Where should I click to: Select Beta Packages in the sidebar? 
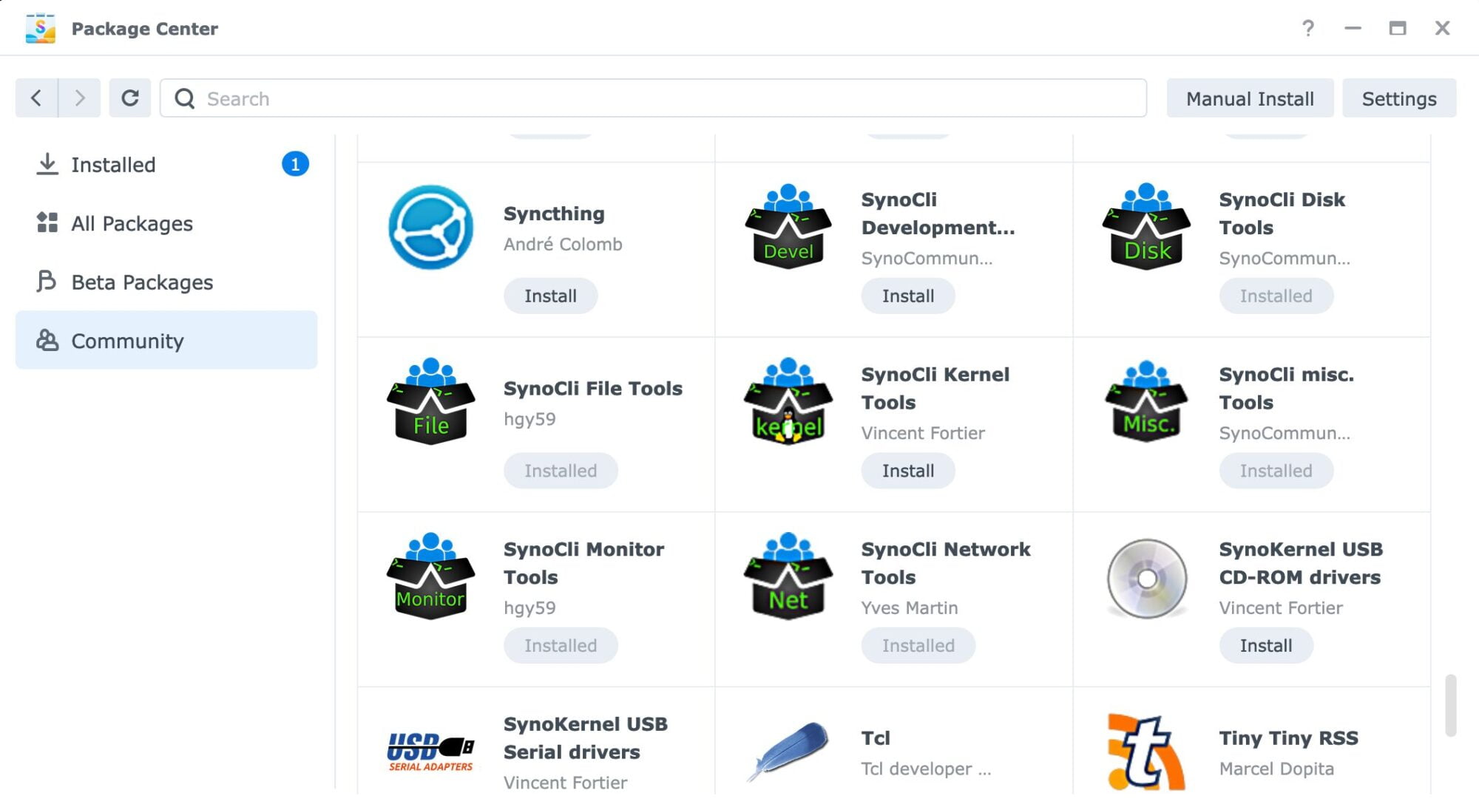(142, 282)
